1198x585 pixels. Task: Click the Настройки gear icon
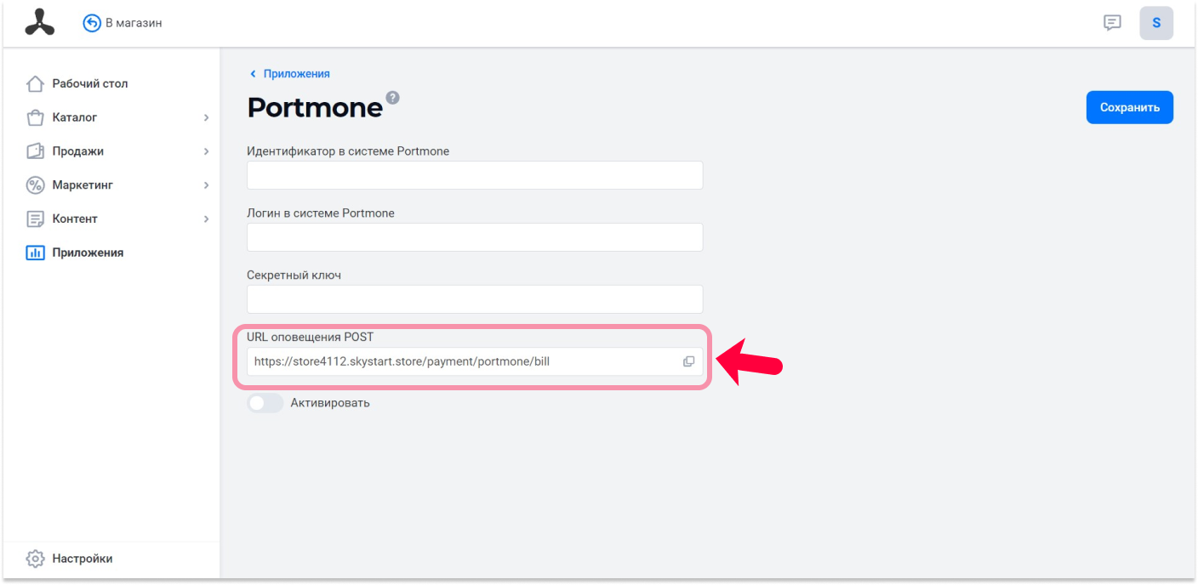tap(35, 559)
